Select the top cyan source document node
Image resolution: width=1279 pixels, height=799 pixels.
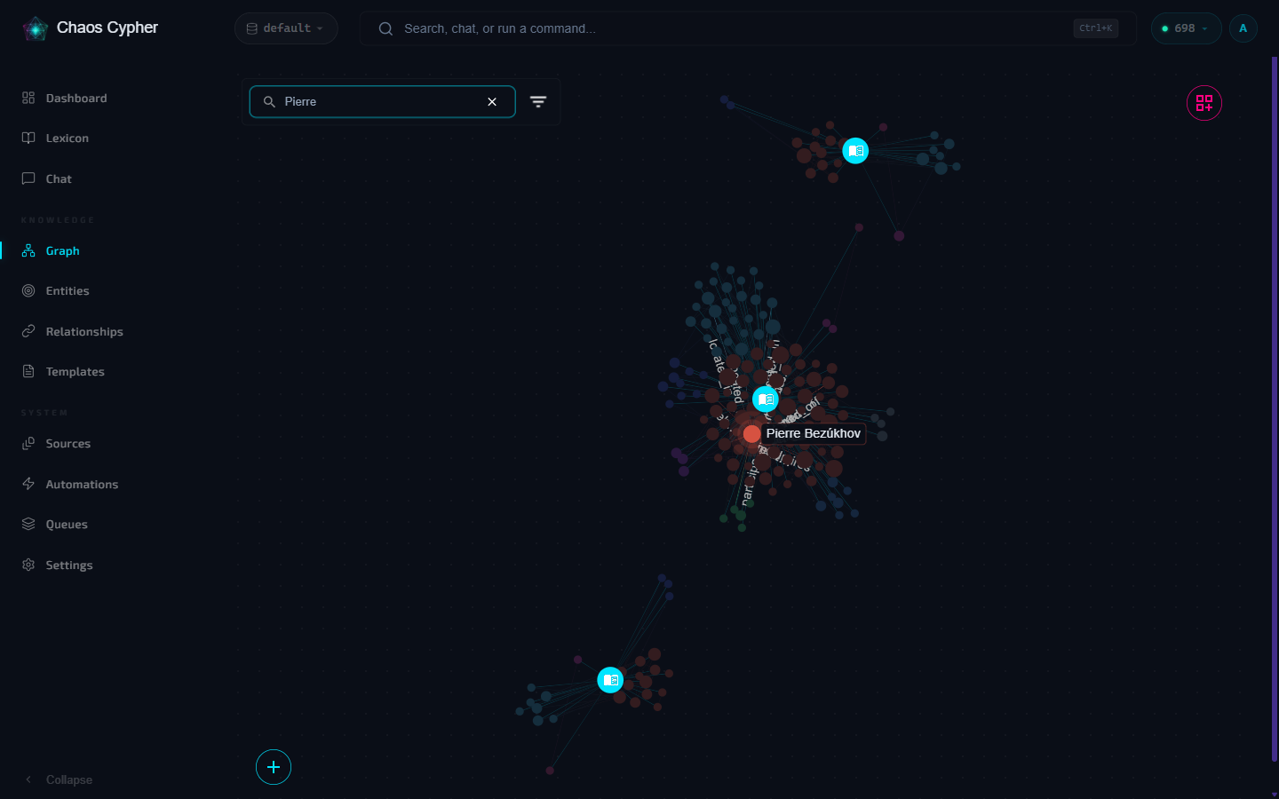pos(855,151)
